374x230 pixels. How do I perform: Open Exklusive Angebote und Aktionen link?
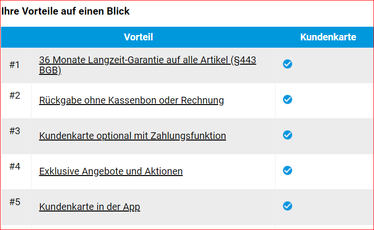click(x=111, y=171)
